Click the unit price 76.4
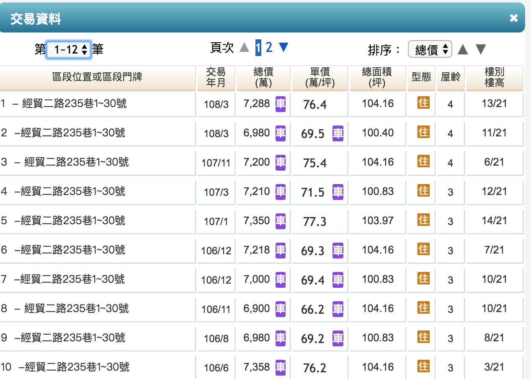Screen dimensions: 531x379 (315, 105)
